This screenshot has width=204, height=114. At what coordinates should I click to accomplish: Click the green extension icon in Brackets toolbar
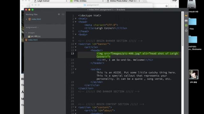coord(186,25)
